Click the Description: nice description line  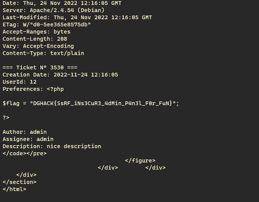[52, 146]
